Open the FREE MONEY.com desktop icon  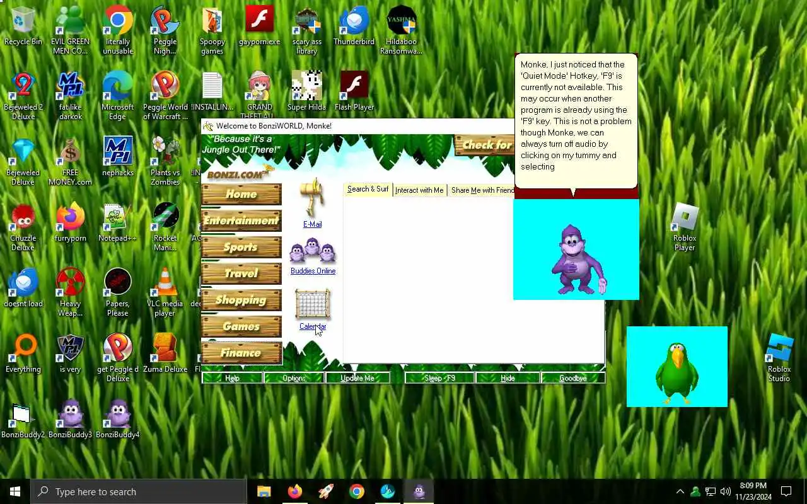pos(71,161)
